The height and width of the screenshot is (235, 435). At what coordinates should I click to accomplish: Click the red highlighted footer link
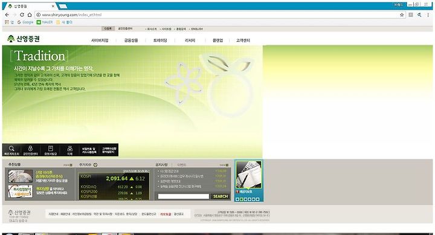(166, 214)
